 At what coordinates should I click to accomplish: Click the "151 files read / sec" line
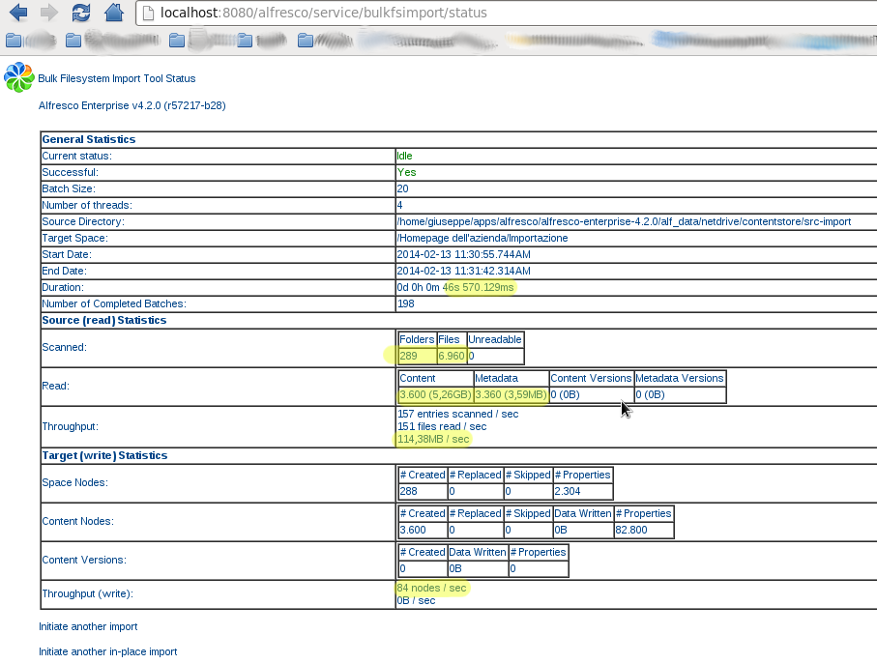click(442, 426)
